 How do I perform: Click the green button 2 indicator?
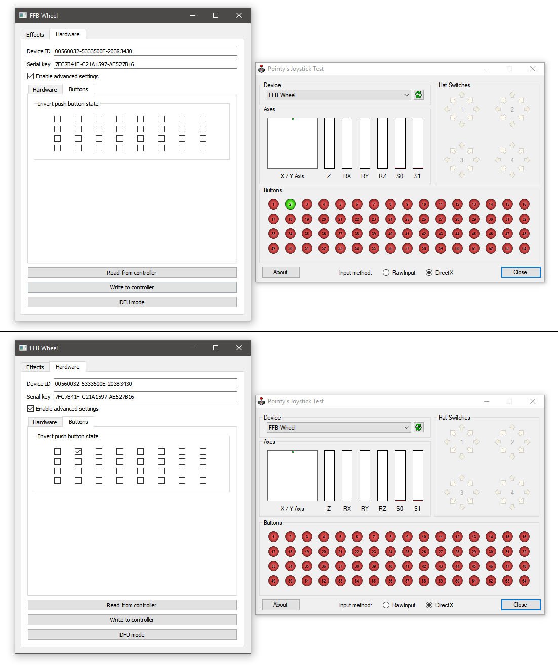pyautogui.click(x=290, y=204)
